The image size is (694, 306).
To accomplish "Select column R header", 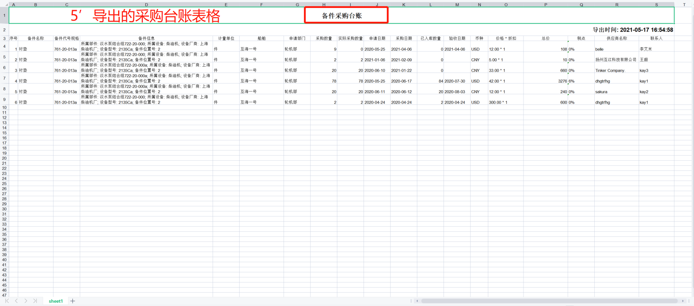I will 617,5.
